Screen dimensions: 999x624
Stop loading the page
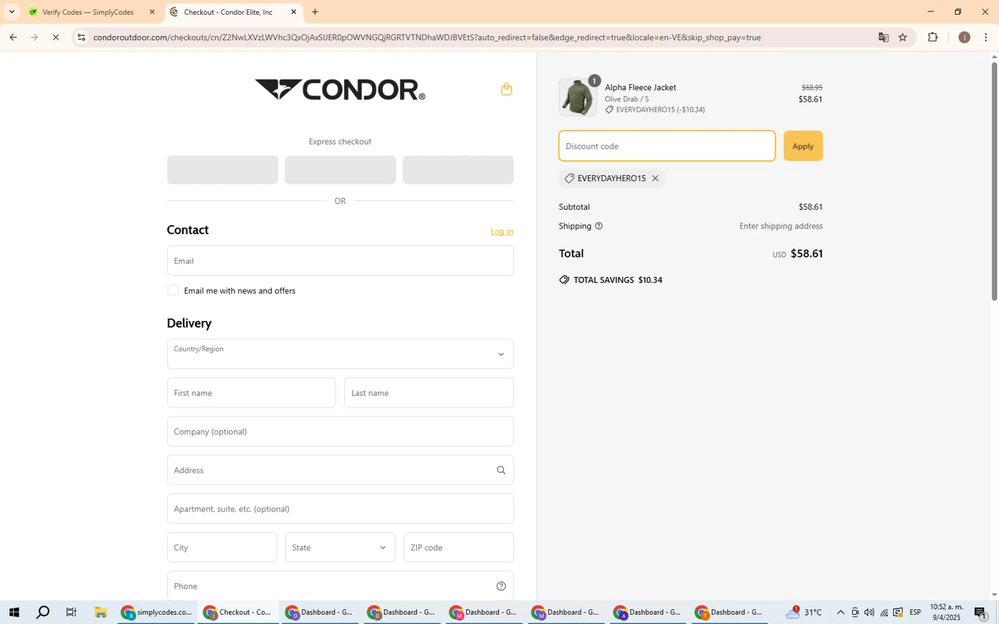(x=56, y=37)
